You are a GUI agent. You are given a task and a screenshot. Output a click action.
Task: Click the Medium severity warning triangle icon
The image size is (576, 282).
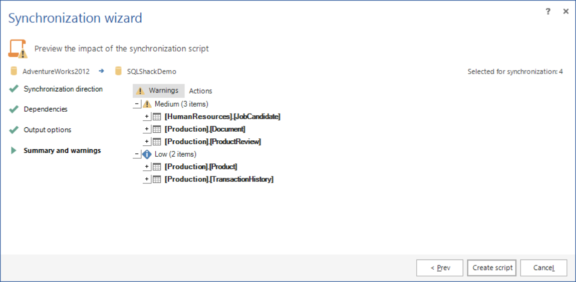pyautogui.click(x=147, y=104)
